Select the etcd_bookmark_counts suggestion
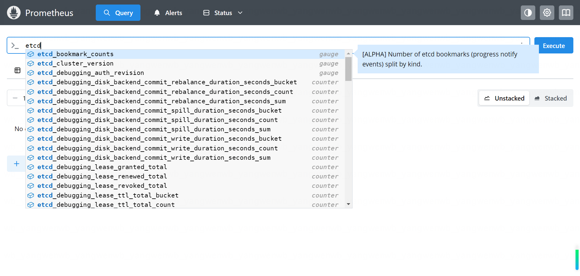This screenshot has width=580, height=276. (x=76, y=54)
